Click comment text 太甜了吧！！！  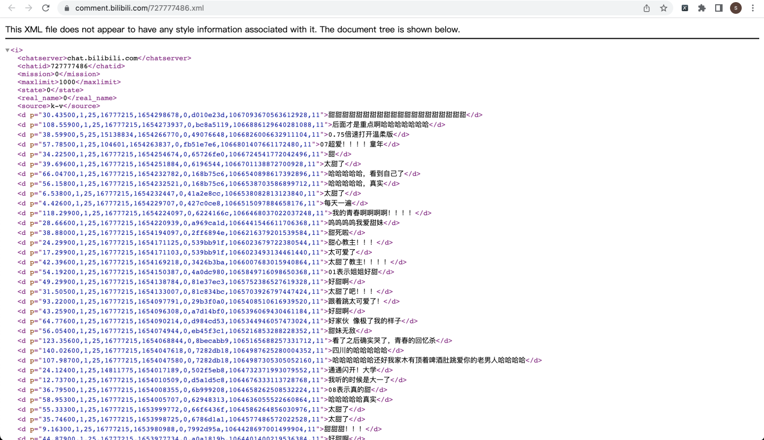point(352,292)
